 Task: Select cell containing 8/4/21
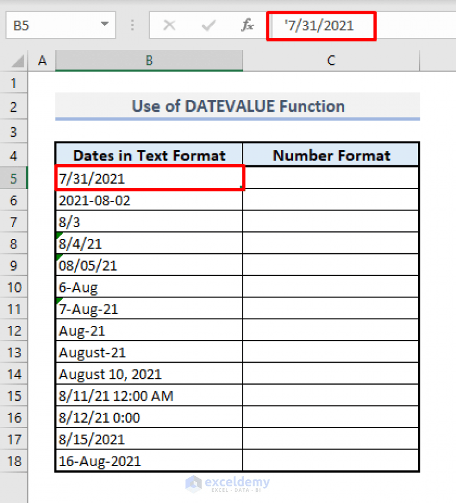[149, 244]
